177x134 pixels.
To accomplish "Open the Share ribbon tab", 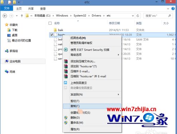I will 31,9.
